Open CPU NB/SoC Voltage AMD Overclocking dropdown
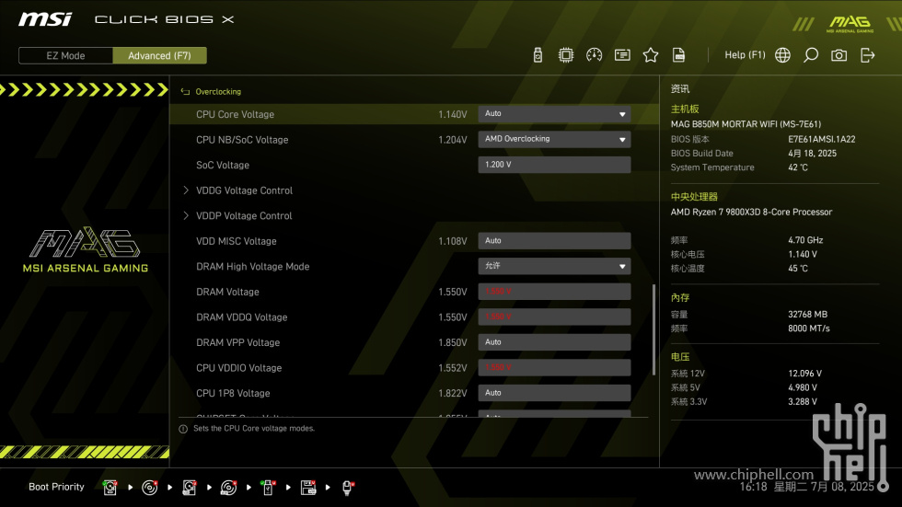 tap(554, 139)
